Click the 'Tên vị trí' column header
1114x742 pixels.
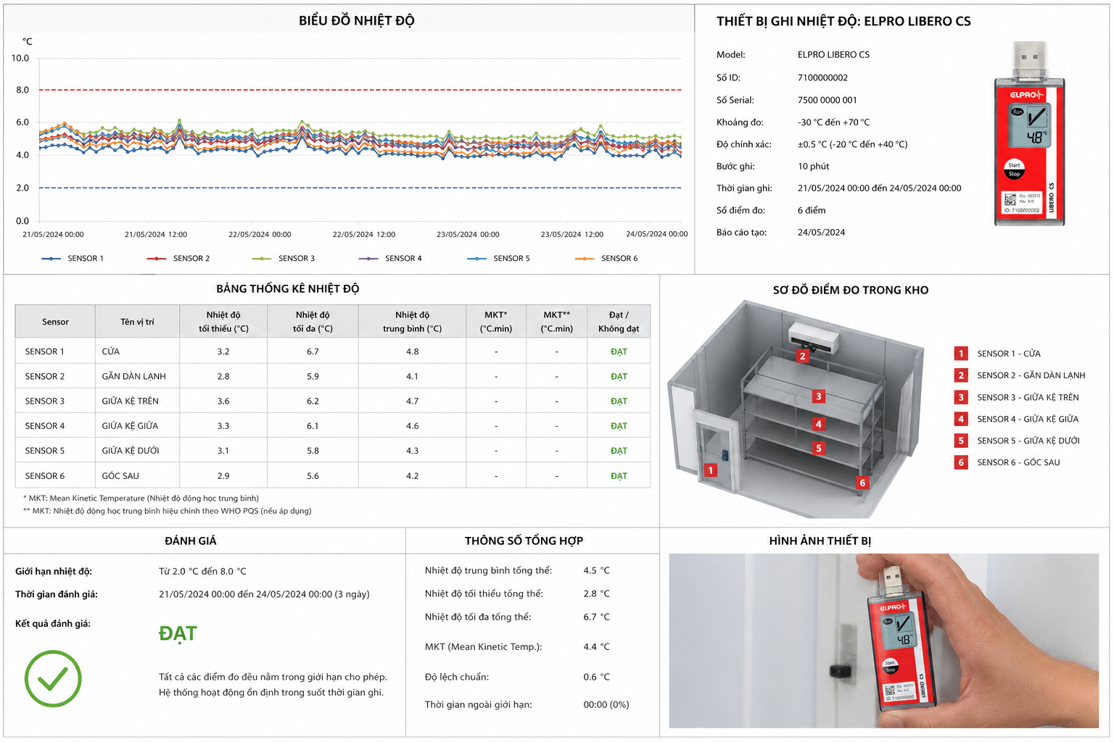click(x=137, y=322)
